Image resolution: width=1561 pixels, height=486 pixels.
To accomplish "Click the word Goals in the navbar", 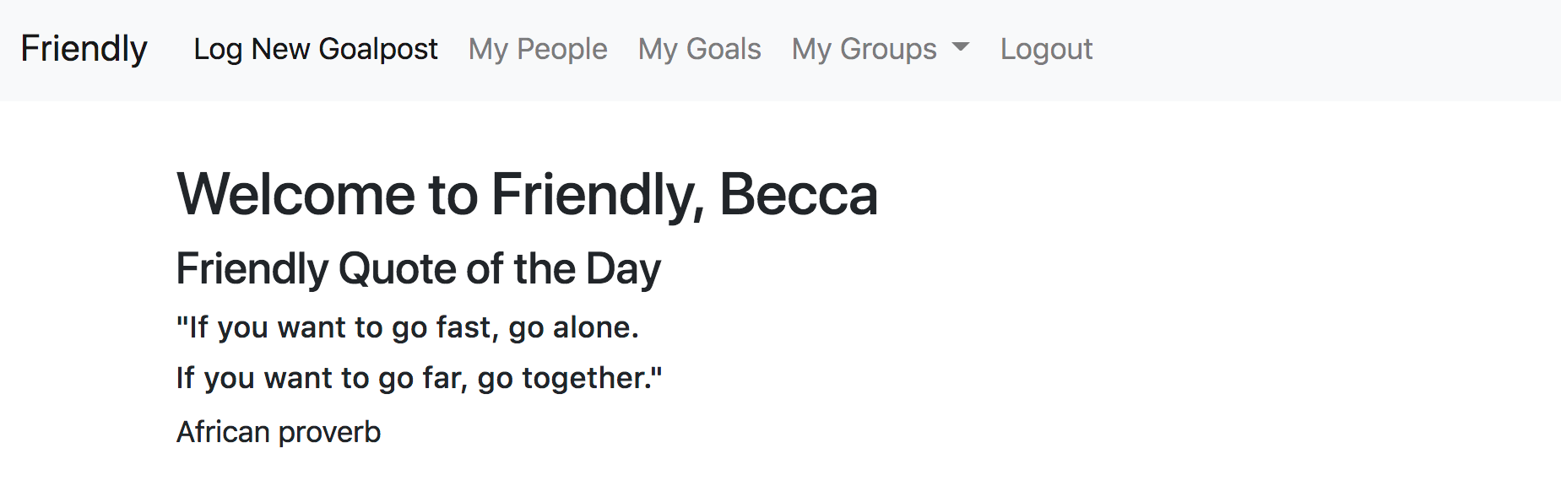I will click(724, 49).
